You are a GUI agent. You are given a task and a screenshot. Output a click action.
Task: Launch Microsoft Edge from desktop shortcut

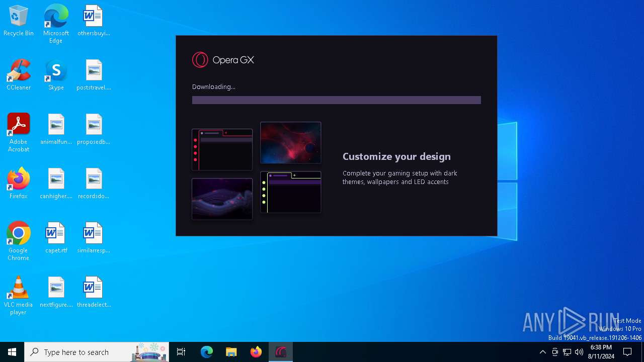(x=56, y=24)
